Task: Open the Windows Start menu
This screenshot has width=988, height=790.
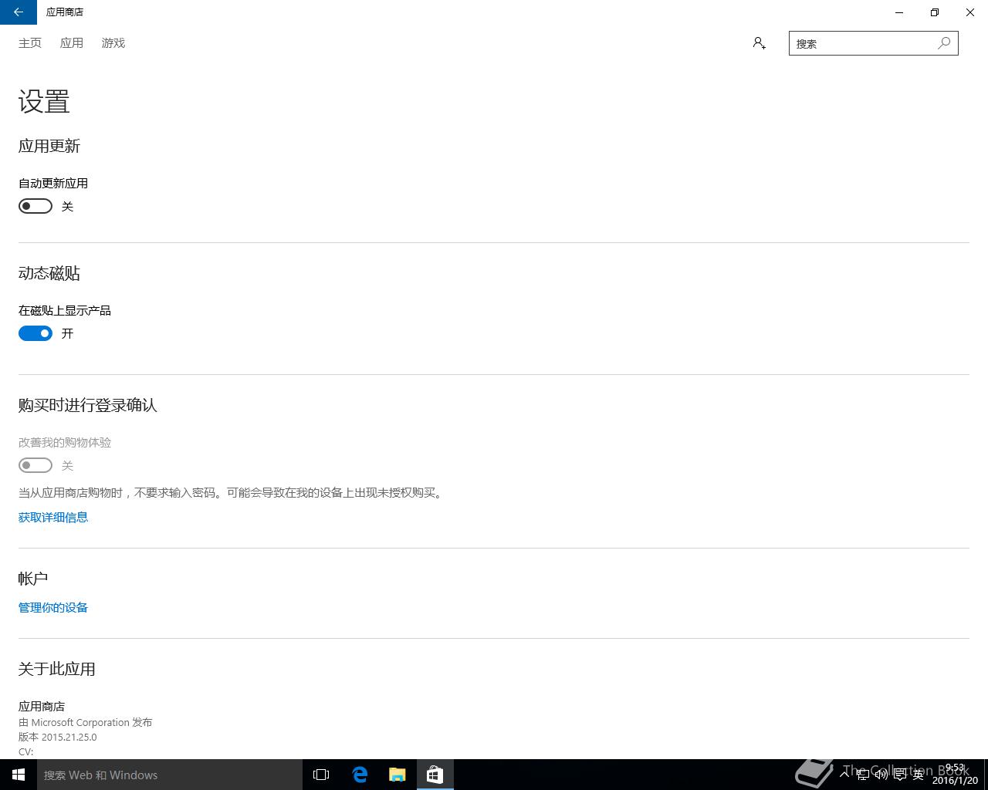Action: [x=19, y=775]
